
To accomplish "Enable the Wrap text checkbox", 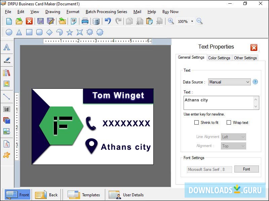I will 229,123.
